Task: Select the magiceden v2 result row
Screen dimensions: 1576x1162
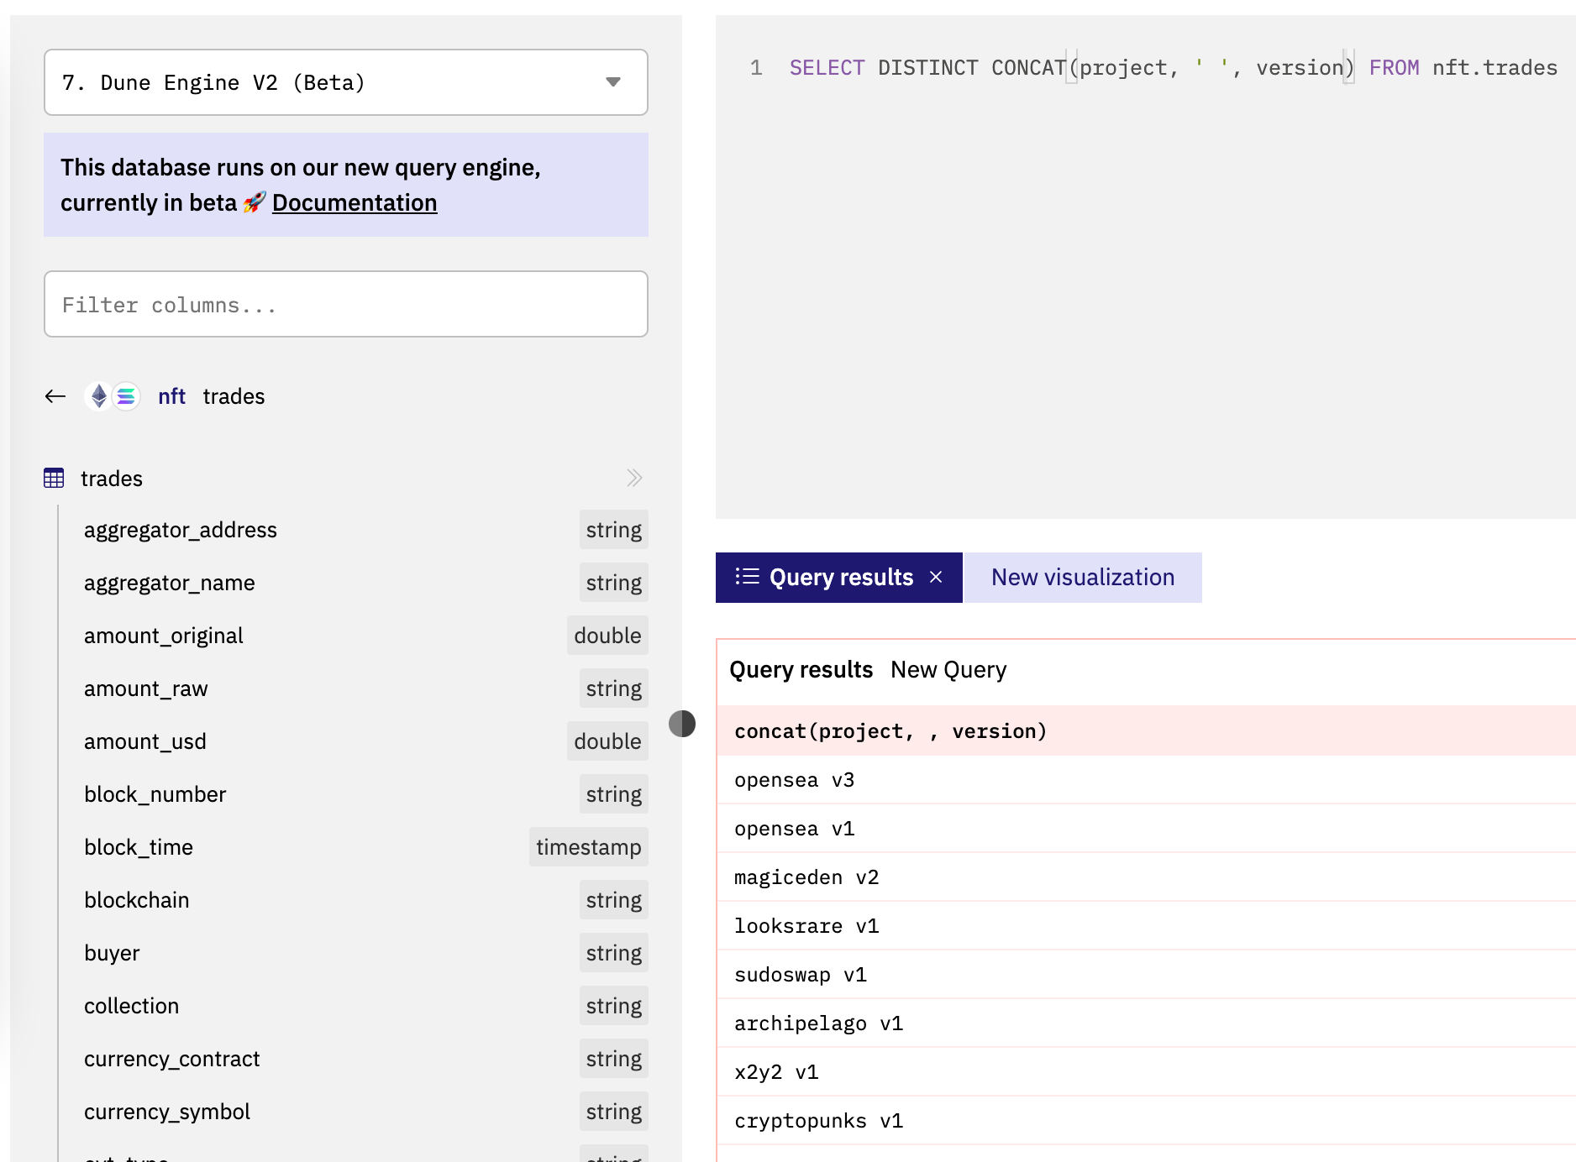Action: (x=1146, y=877)
